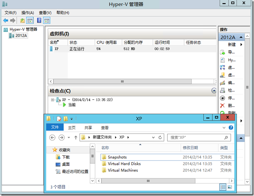Click new folder icon in XP title bar
Screen dimensions: 254x196
pos(66,119)
